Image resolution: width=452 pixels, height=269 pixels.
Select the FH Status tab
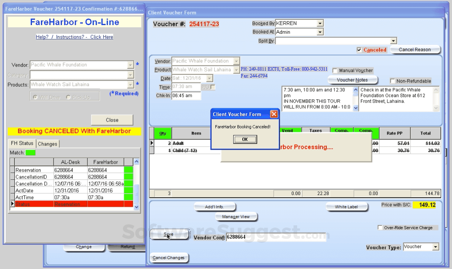click(22, 144)
